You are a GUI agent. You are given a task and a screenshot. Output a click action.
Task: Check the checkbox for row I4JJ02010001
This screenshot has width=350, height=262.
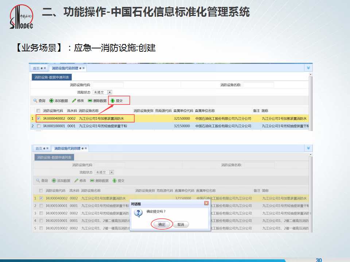pyautogui.click(x=41, y=221)
